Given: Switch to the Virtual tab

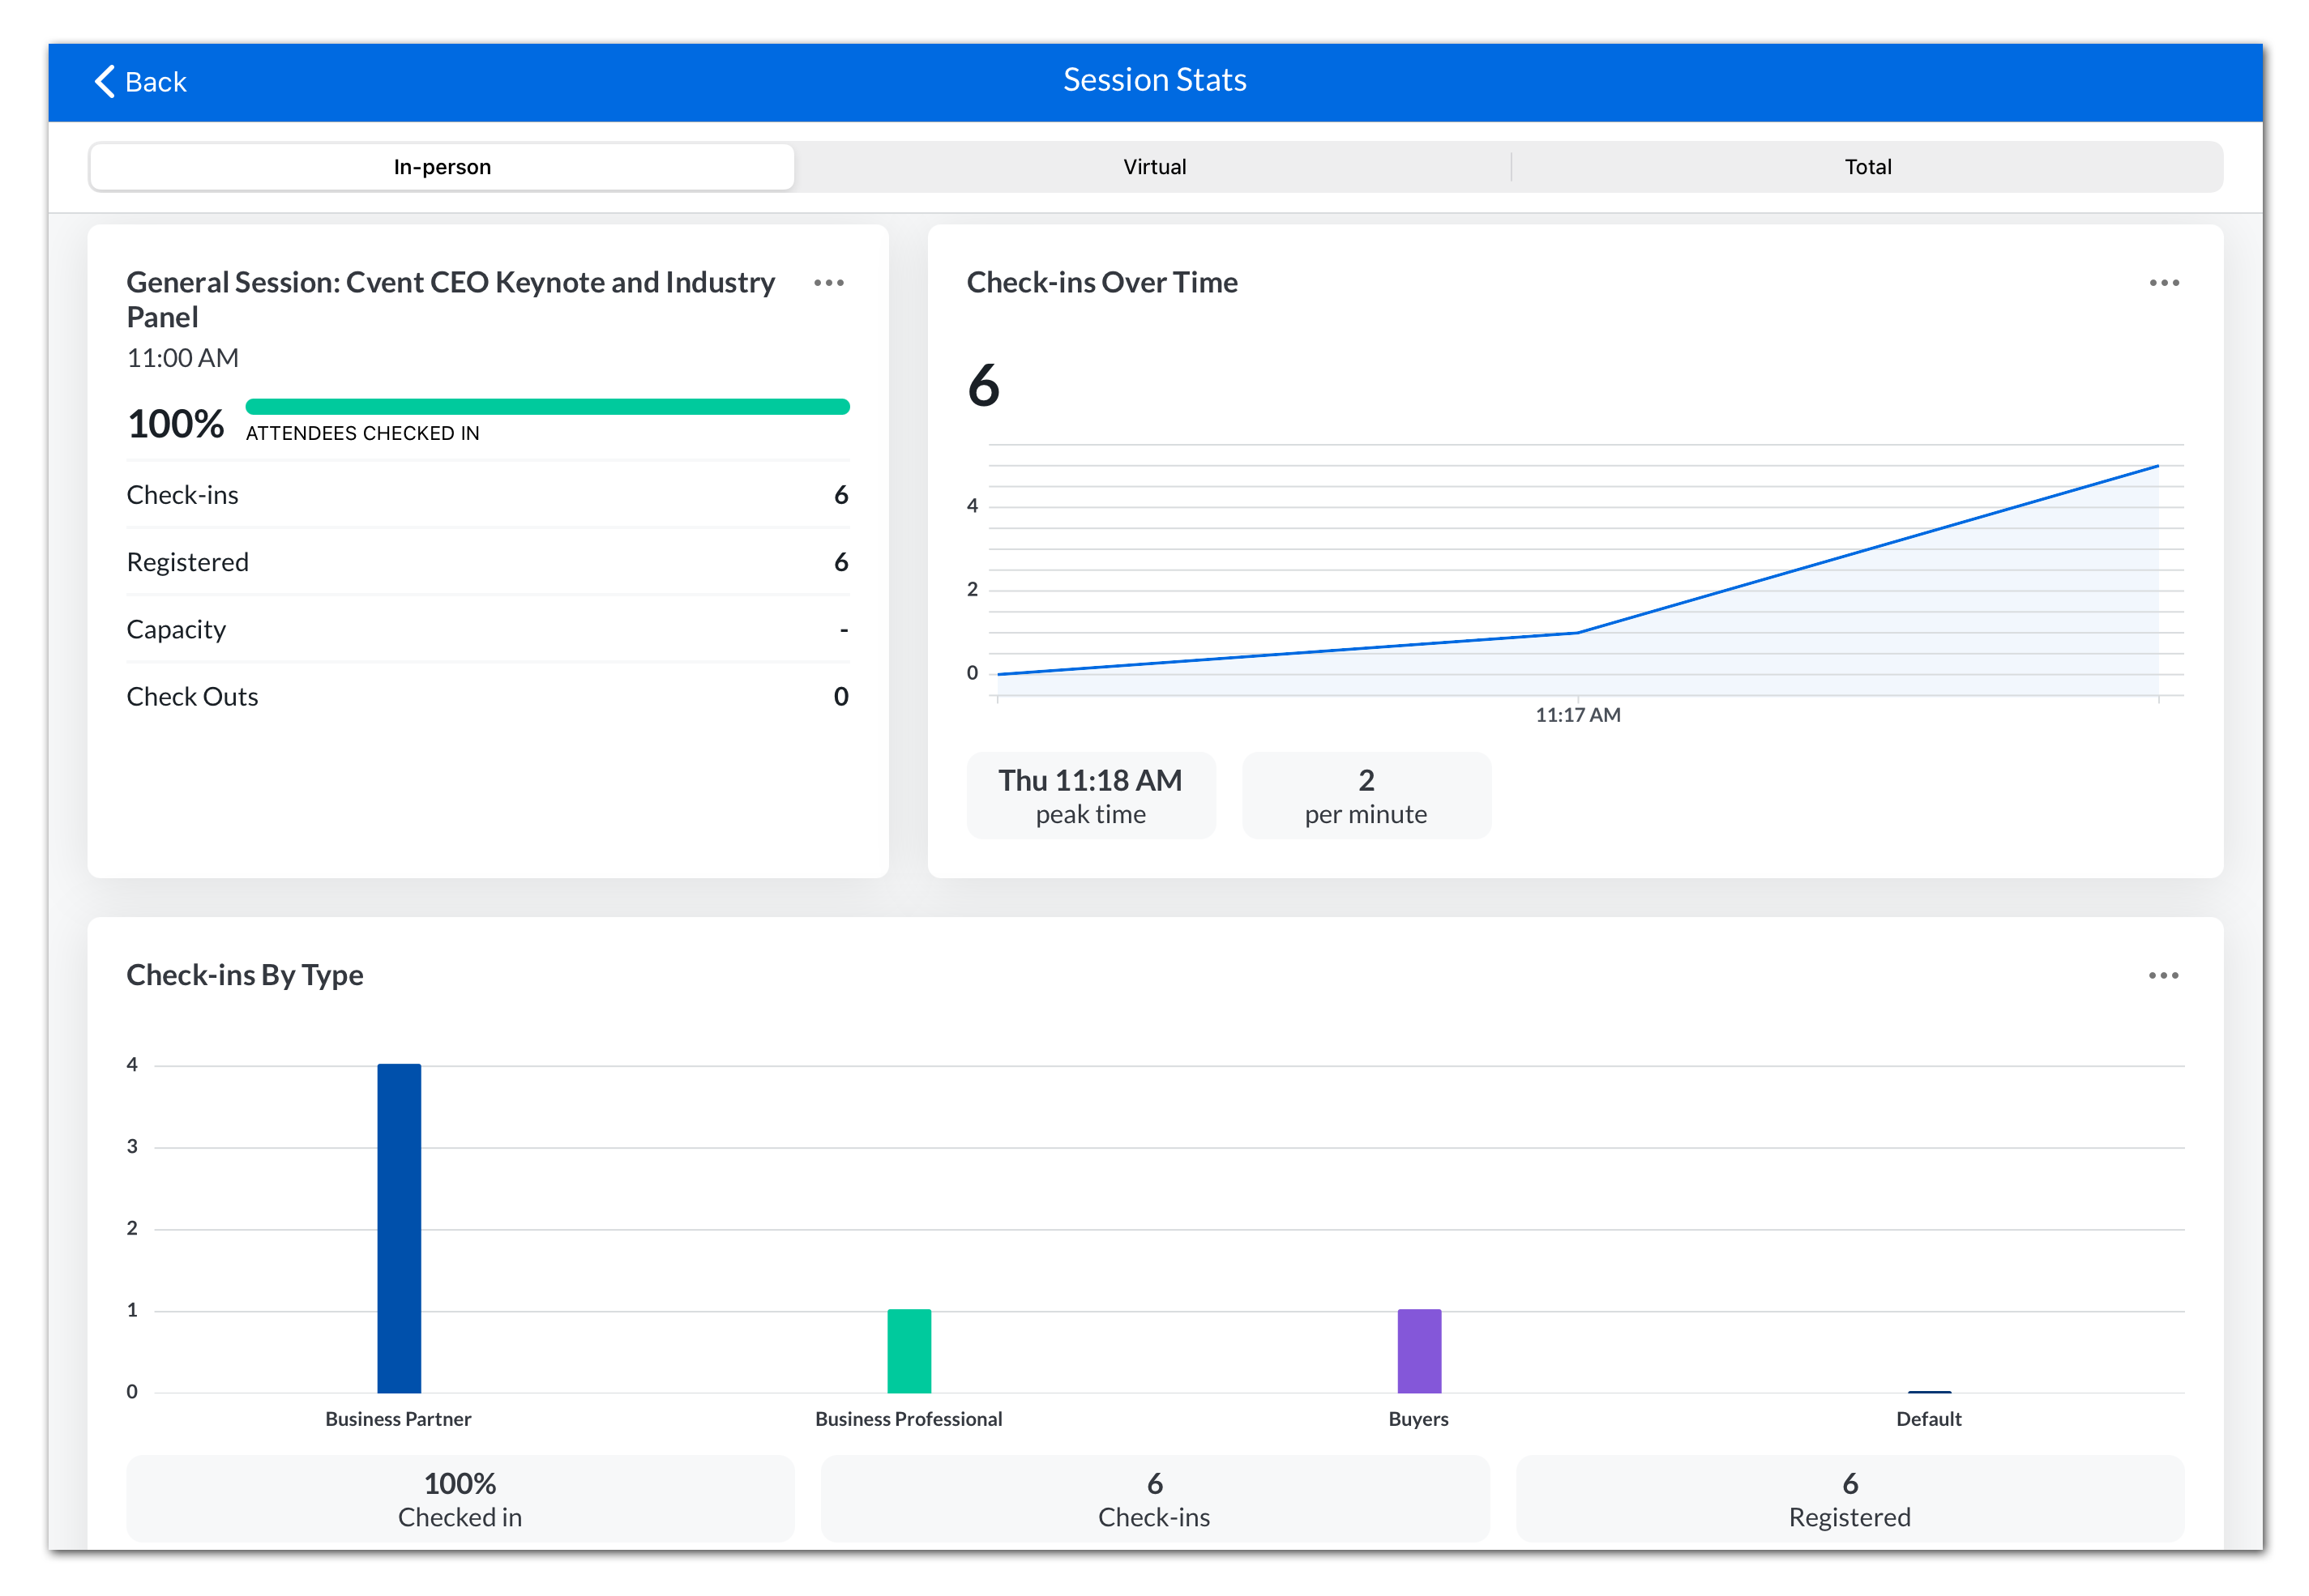Looking at the screenshot, I should (x=1153, y=167).
